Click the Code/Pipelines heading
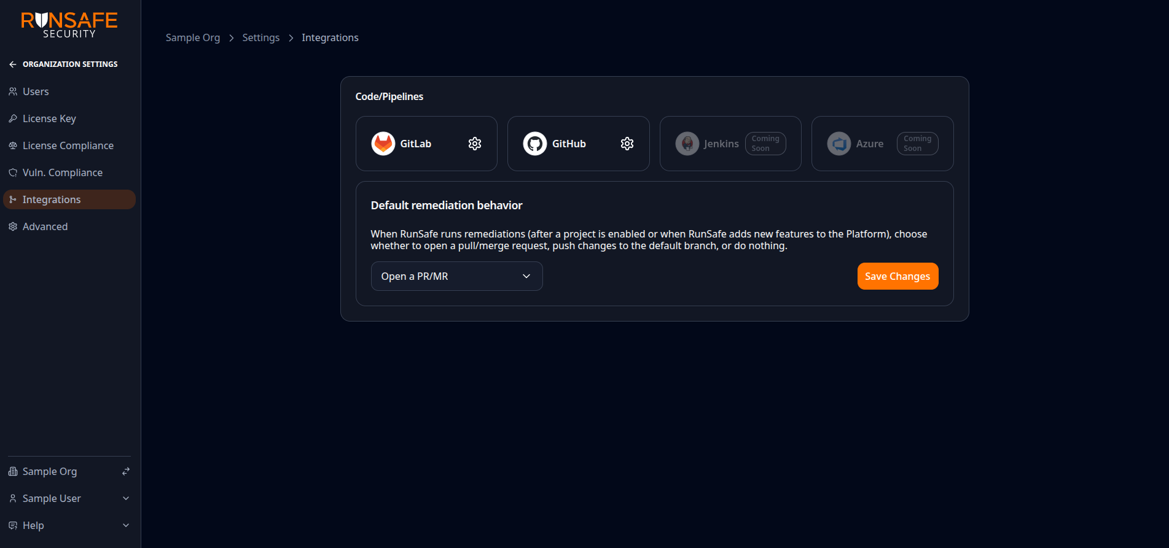Image resolution: width=1169 pixels, height=548 pixels. [x=389, y=96]
